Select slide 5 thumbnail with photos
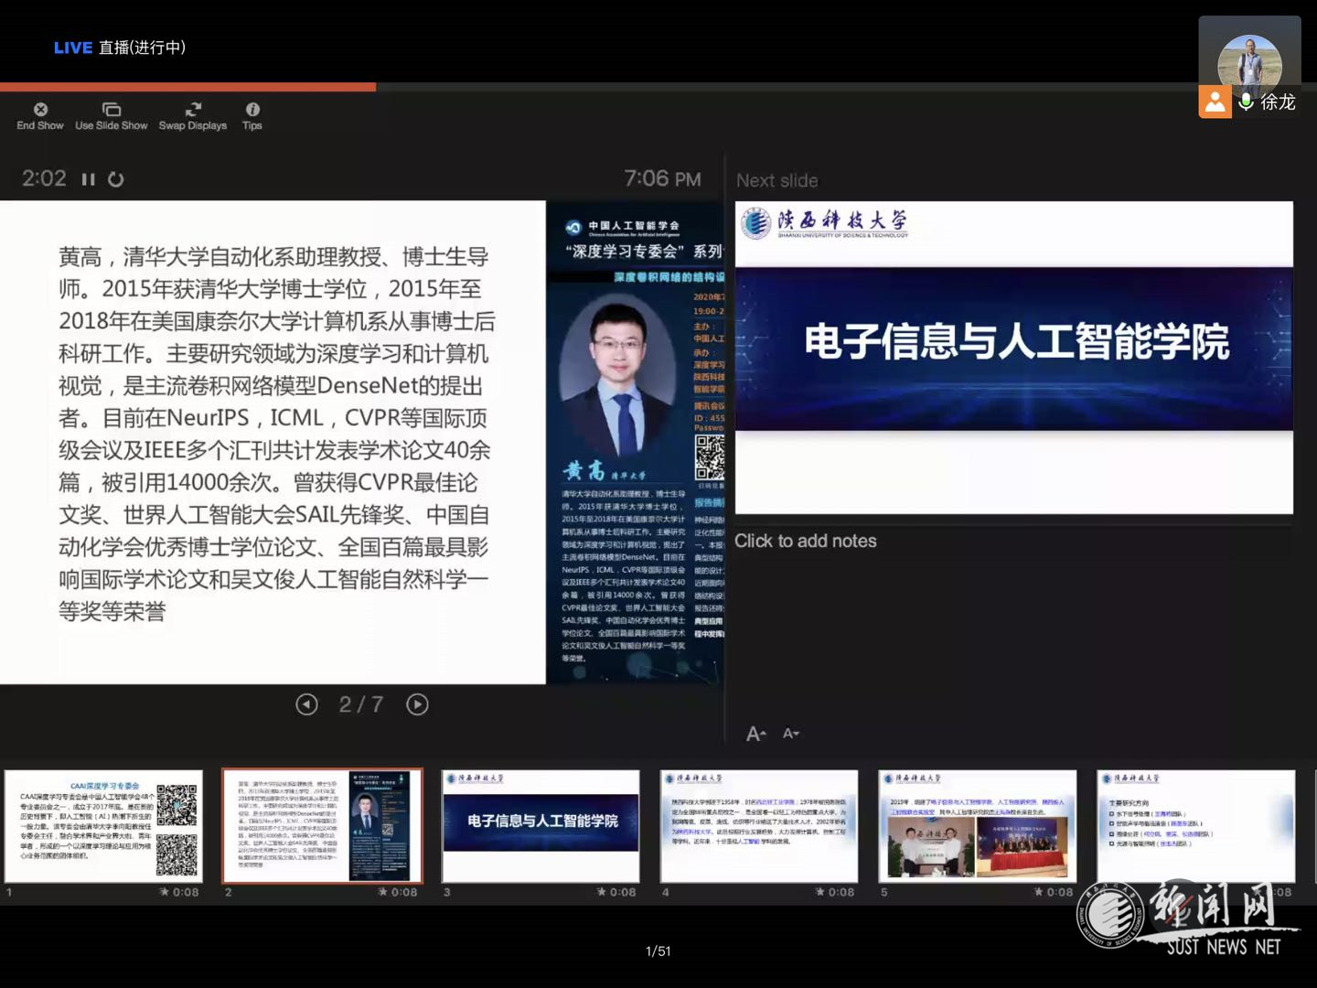This screenshot has width=1317, height=988. [x=977, y=826]
